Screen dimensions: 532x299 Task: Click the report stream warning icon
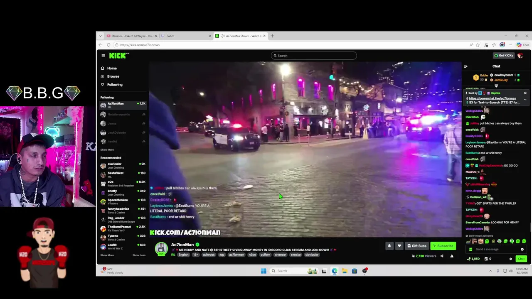coord(452,256)
